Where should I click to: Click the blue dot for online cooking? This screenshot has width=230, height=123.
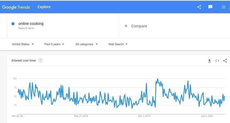coord(13,24)
